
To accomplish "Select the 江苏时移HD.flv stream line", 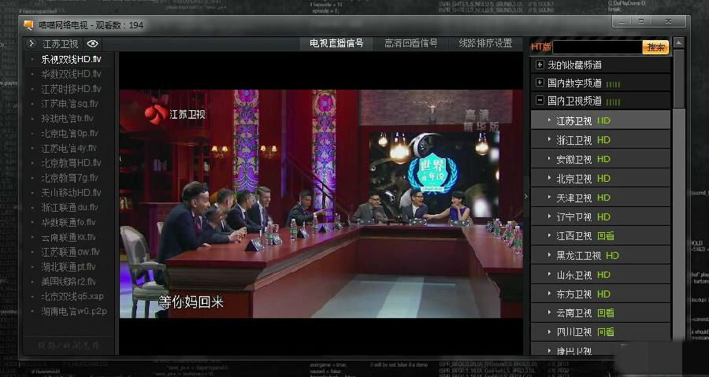I will click(71, 89).
